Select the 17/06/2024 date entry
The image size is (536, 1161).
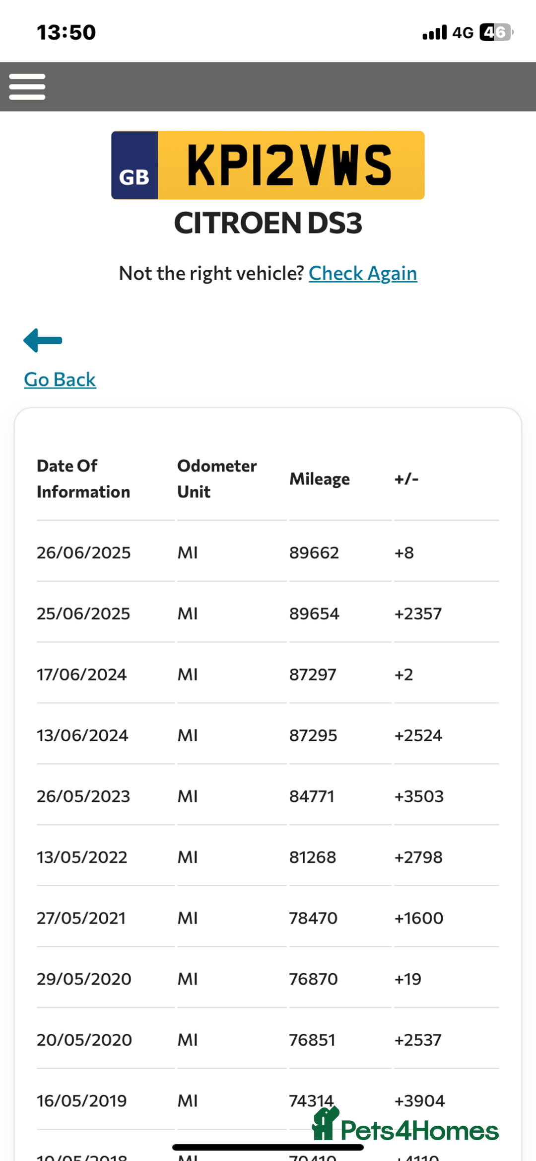pyautogui.click(x=82, y=675)
